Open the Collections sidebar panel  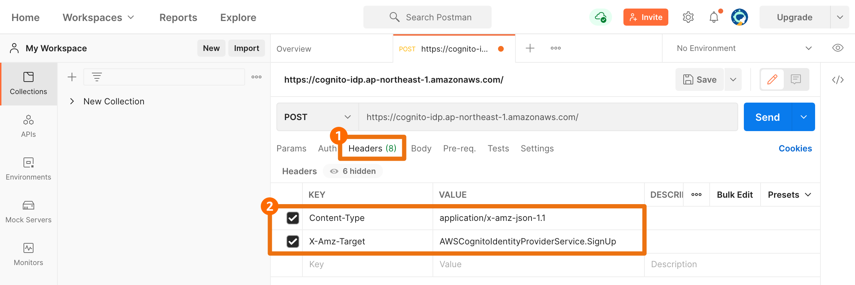pyautogui.click(x=28, y=84)
